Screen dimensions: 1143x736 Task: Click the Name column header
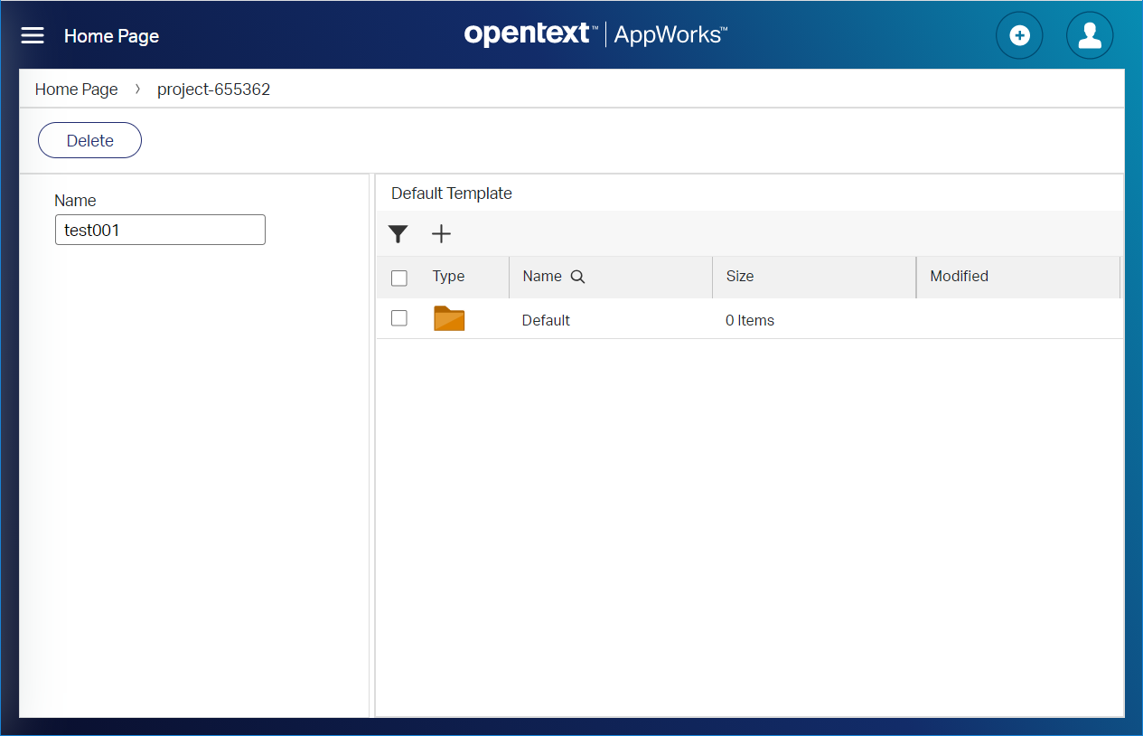click(x=542, y=277)
